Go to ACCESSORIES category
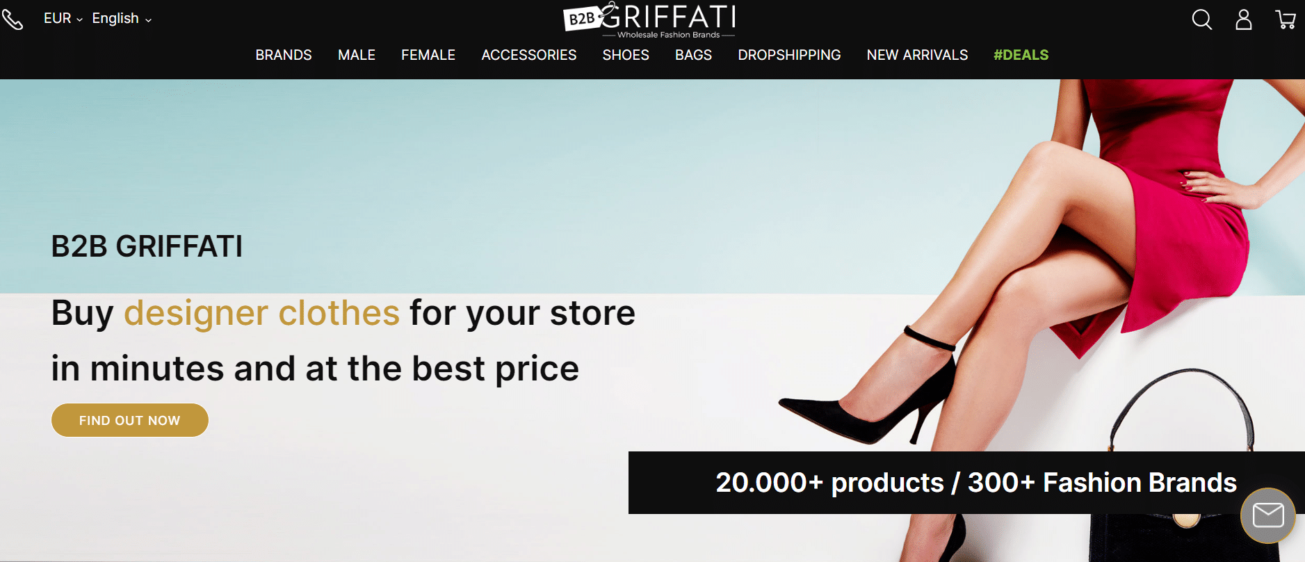 529,55
